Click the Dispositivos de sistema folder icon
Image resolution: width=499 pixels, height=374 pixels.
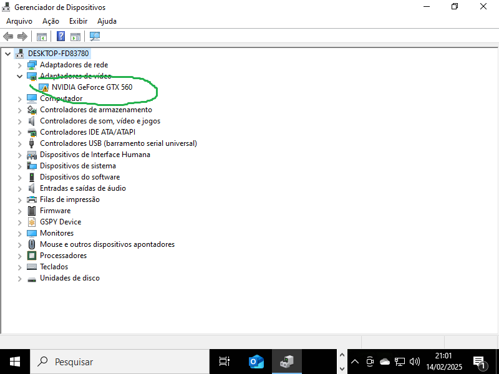(x=32, y=166)
